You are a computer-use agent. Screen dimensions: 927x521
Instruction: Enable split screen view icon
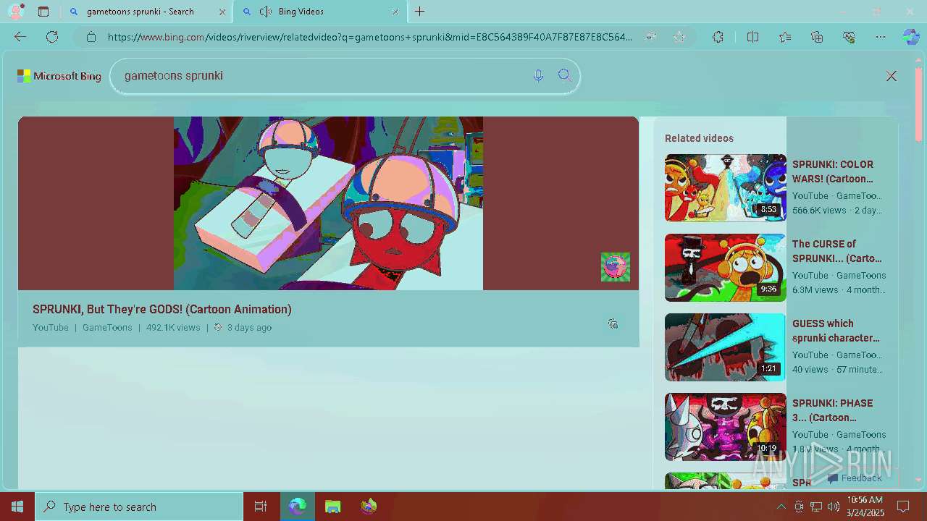(752, 37)
